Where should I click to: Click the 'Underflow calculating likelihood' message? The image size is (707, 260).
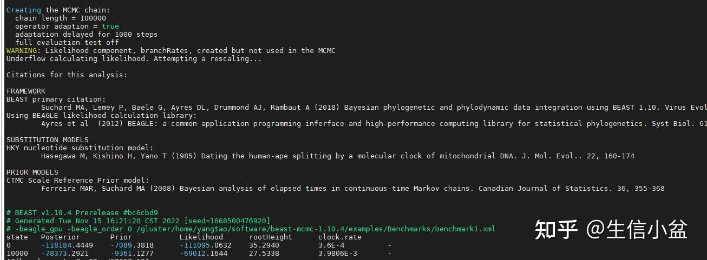134,58
